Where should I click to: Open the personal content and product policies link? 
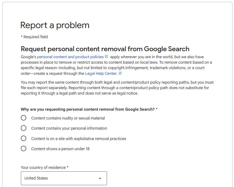[x=70, y=57]
